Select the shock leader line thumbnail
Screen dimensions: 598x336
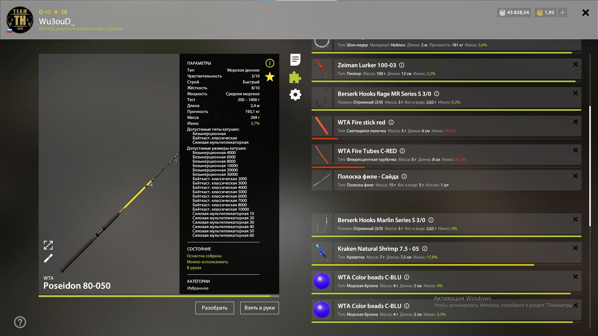pyautogui.click(x=322, y=44)
